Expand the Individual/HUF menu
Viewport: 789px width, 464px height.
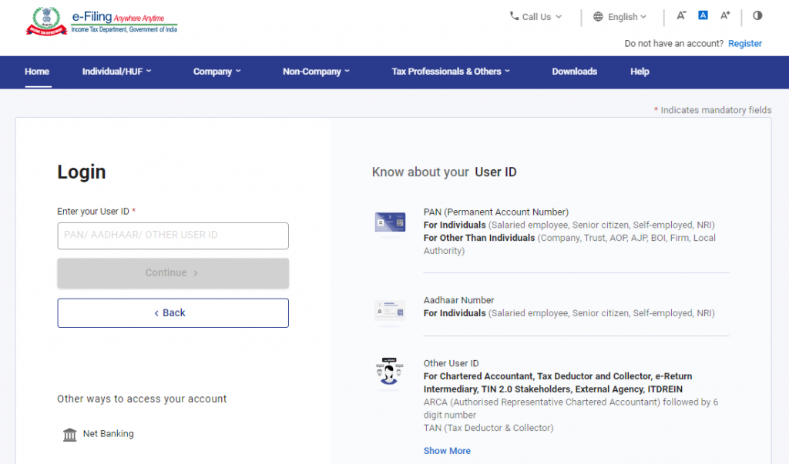[x=116, y=72]
